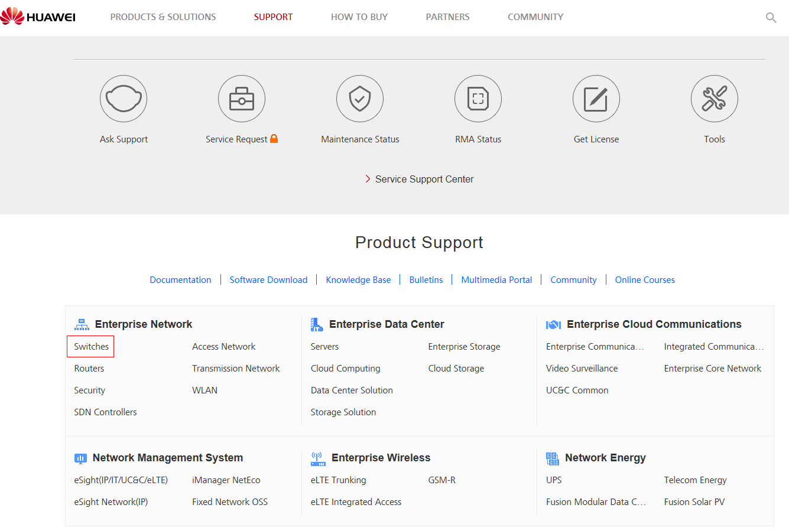
Task: Click the Network Management System icon
Action: coord(80,458)
